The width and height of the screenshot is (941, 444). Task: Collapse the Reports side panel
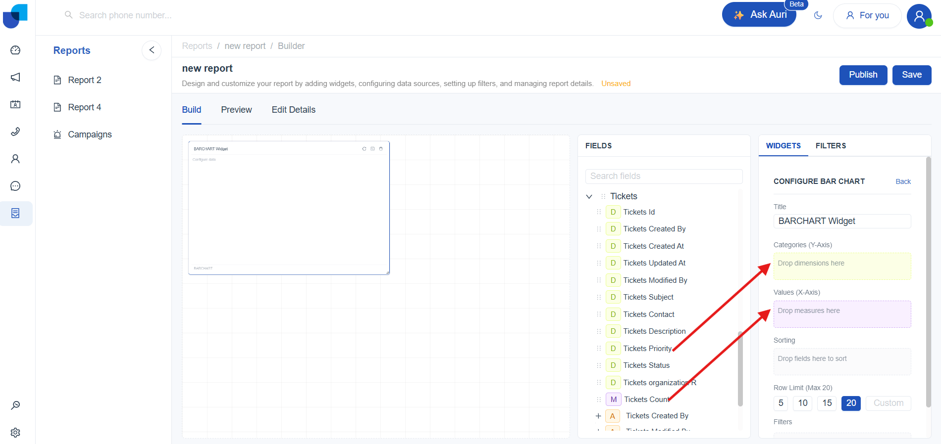152,50
